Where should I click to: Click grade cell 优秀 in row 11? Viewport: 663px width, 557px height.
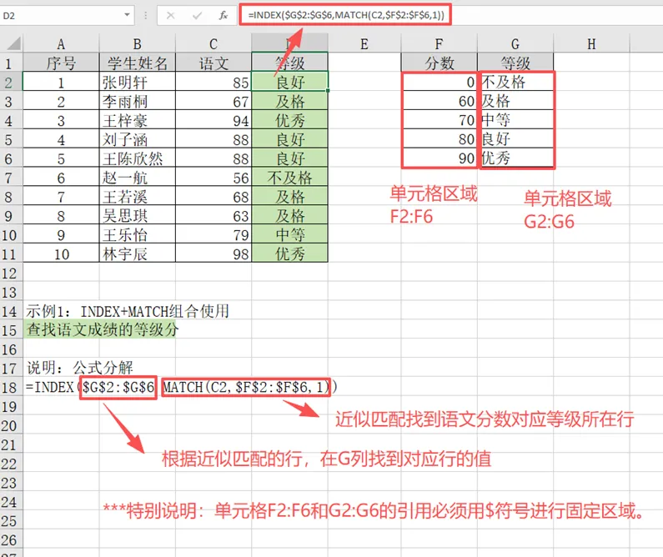click(289, 253)
